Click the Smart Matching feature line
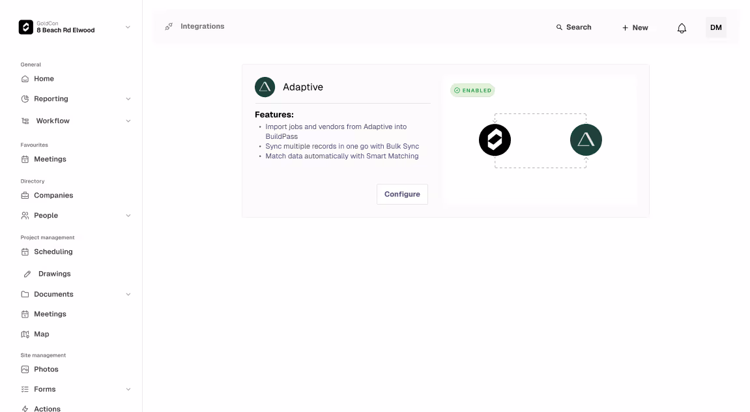The image size is (750, 412). point(342,156)
